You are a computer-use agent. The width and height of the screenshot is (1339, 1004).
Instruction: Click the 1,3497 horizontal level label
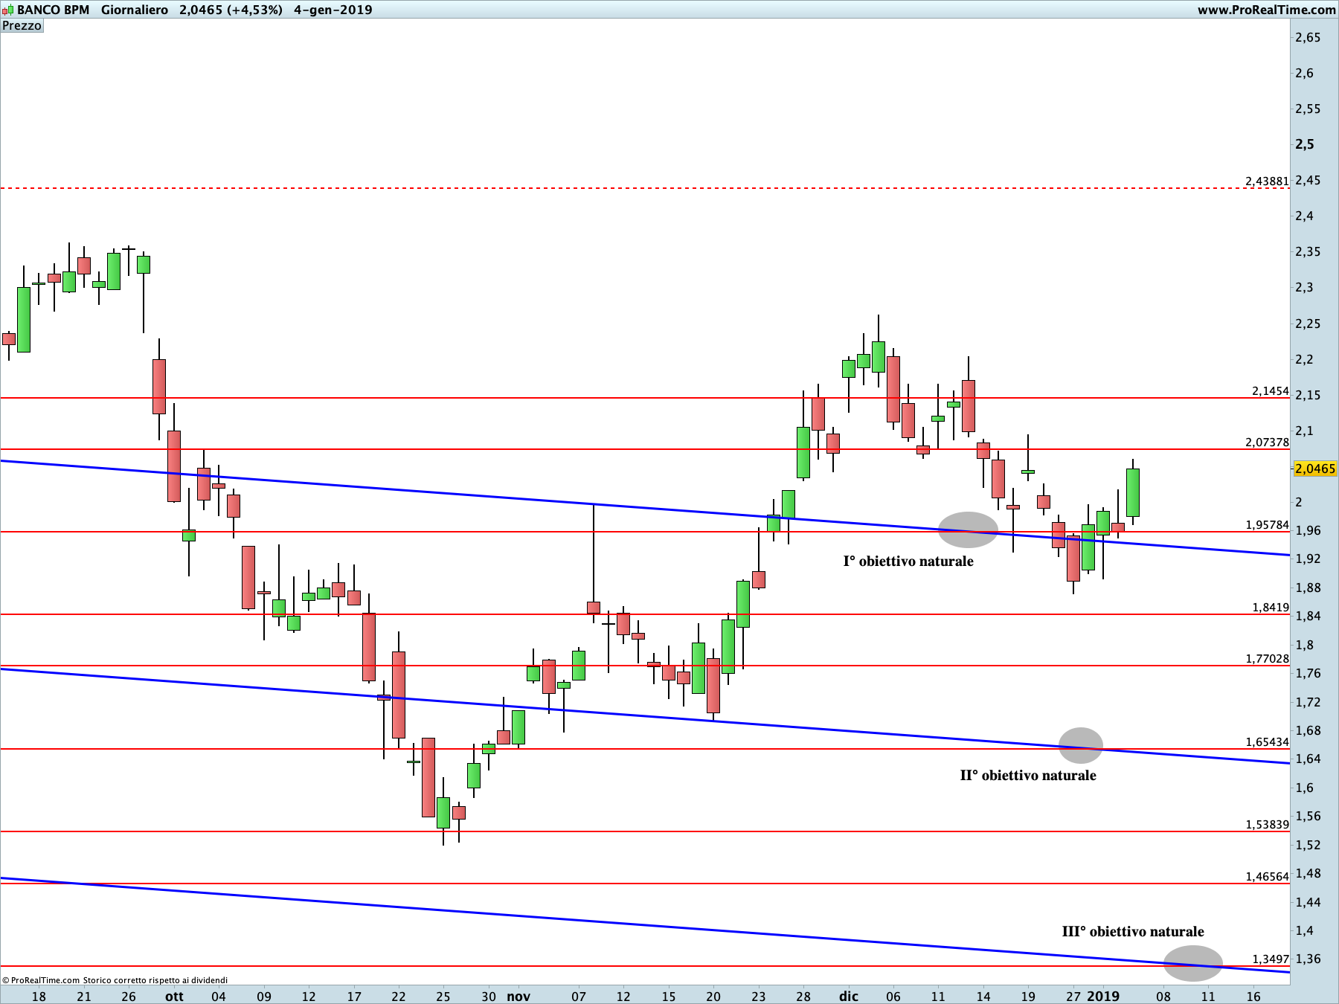coord(1271,959)
